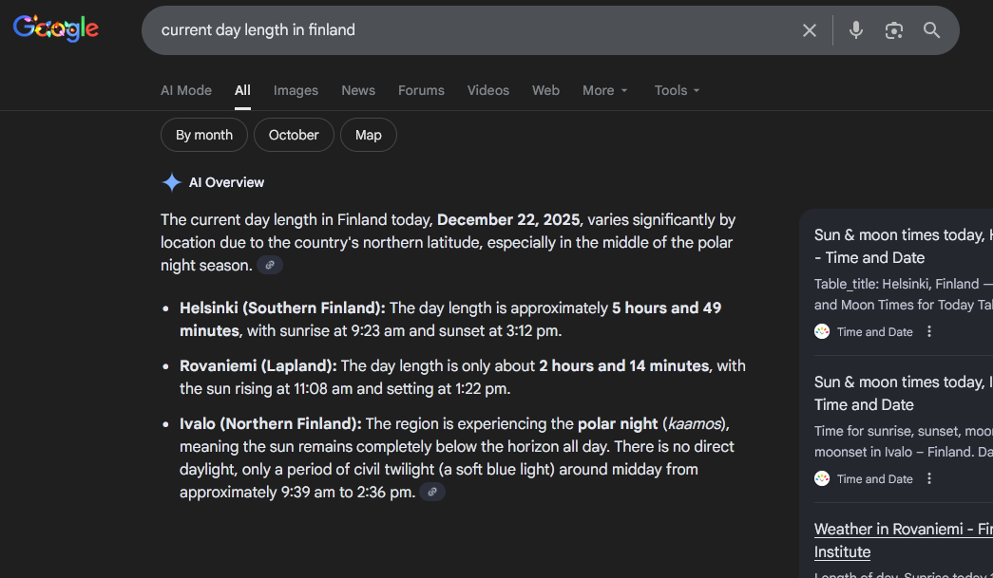Viewport: 993px width, 578px height.
Task: Go to the Forums tab
Action: coord(421,90)
